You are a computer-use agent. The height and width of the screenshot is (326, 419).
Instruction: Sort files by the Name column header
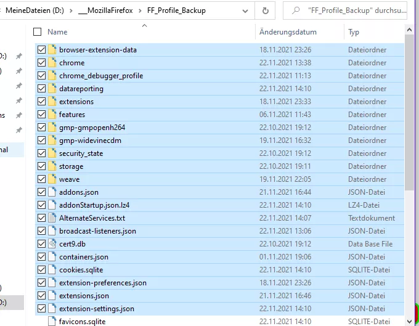point(57,32)
